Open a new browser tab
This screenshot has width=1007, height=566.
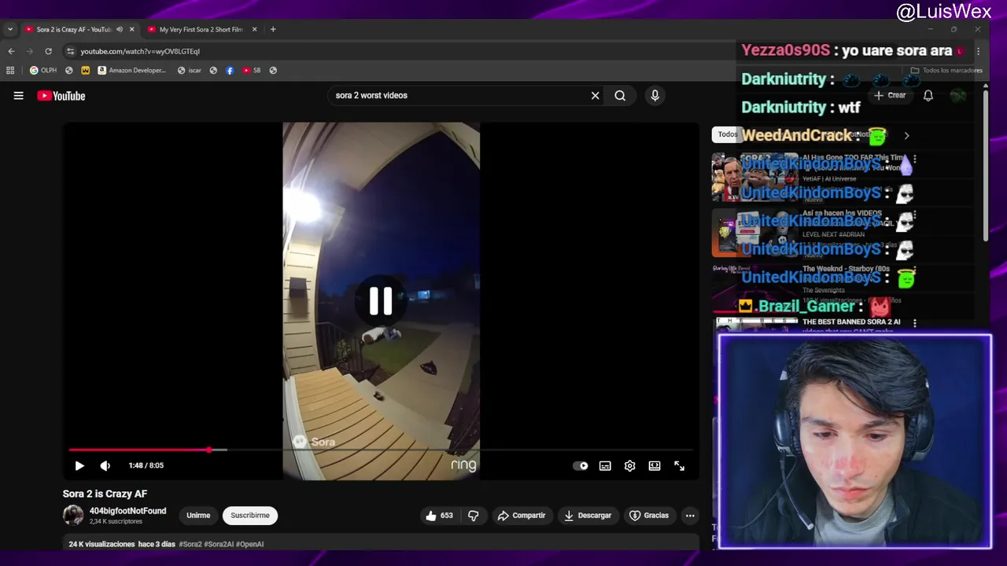273,29
